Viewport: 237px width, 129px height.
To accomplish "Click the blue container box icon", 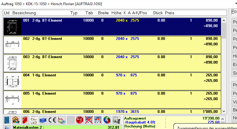I will pos(43,120).
